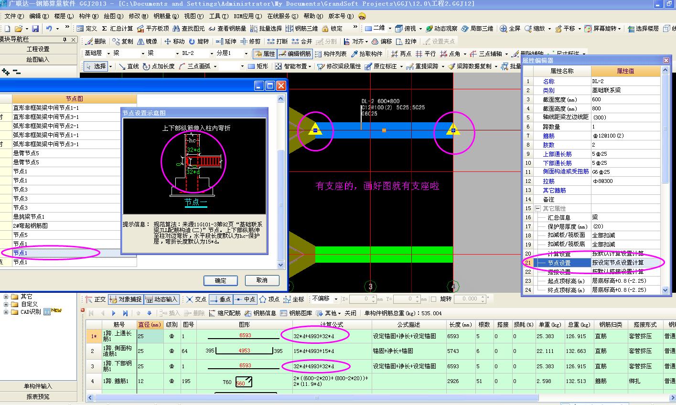This screenshot has height=405, width=676.
Task: Click 拾取构件 pick component tool
Action: pyautogui.click(x=366, y=54)
